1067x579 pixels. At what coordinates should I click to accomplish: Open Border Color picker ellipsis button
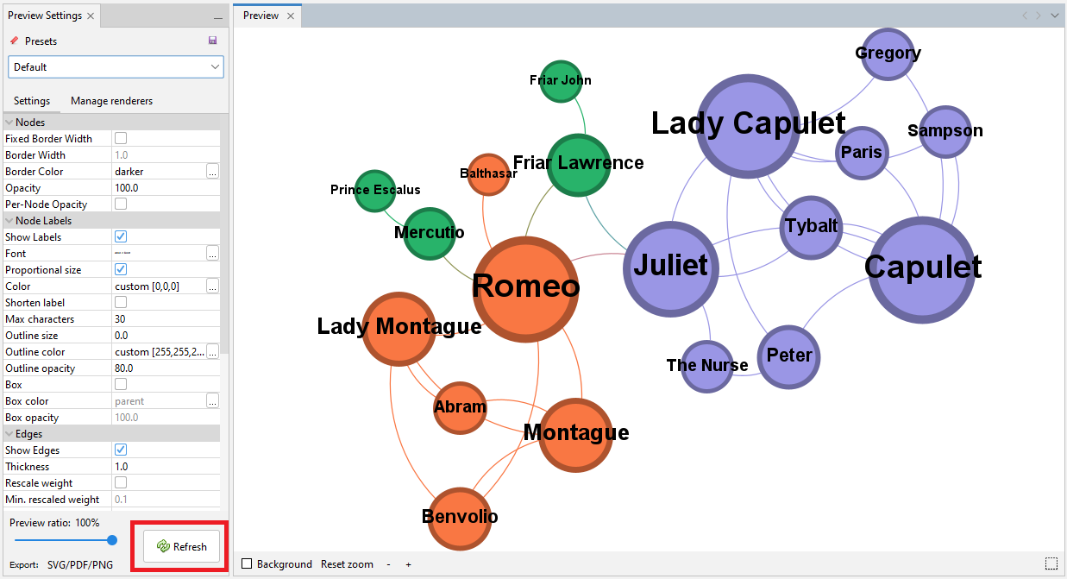212,172
